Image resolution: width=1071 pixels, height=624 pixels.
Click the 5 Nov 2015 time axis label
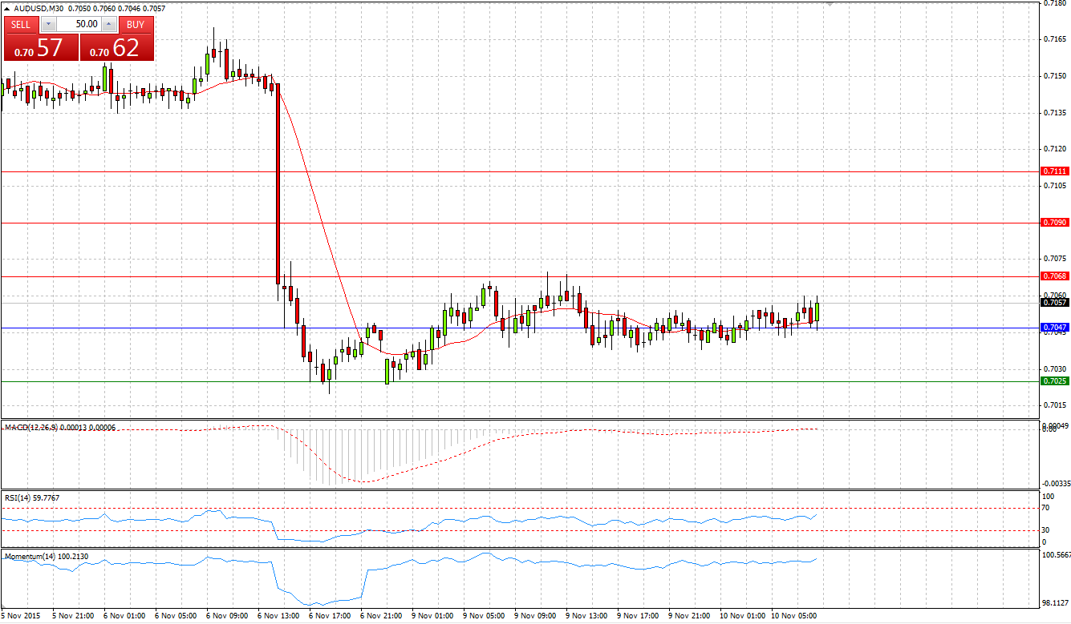pos(19,616)
